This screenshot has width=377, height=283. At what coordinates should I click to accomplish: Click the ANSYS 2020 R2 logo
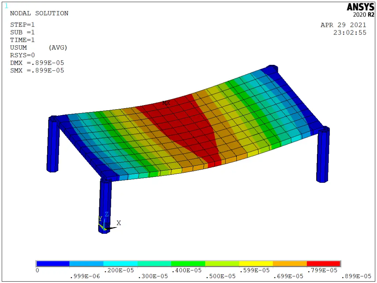pyautogui.click(x=360, y=10)
